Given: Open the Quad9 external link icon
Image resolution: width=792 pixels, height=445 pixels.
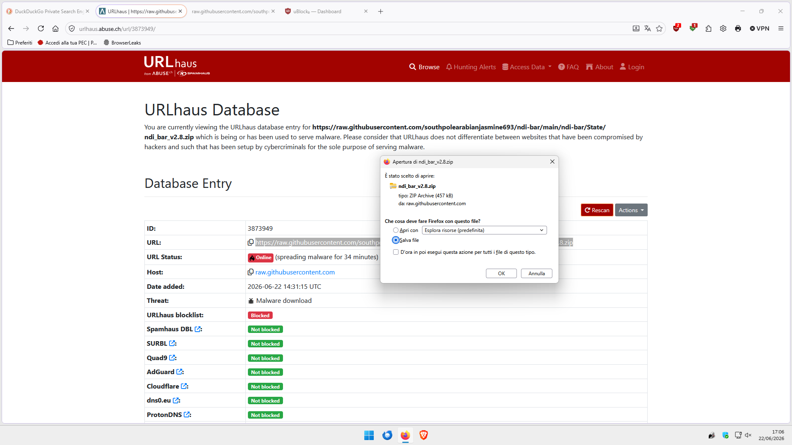Looking at the screenshot, I should [172, 358].
